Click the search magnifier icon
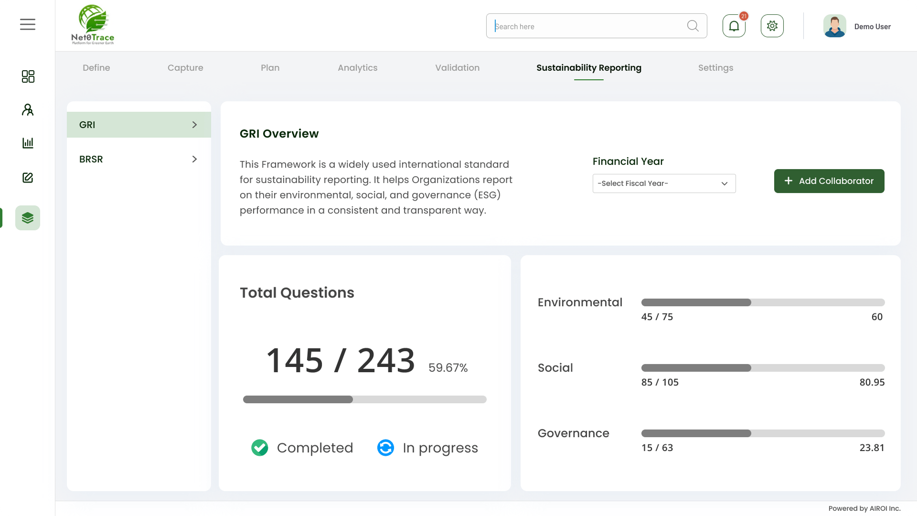Screen dimensions: 917x516 (x=693, y=26)
